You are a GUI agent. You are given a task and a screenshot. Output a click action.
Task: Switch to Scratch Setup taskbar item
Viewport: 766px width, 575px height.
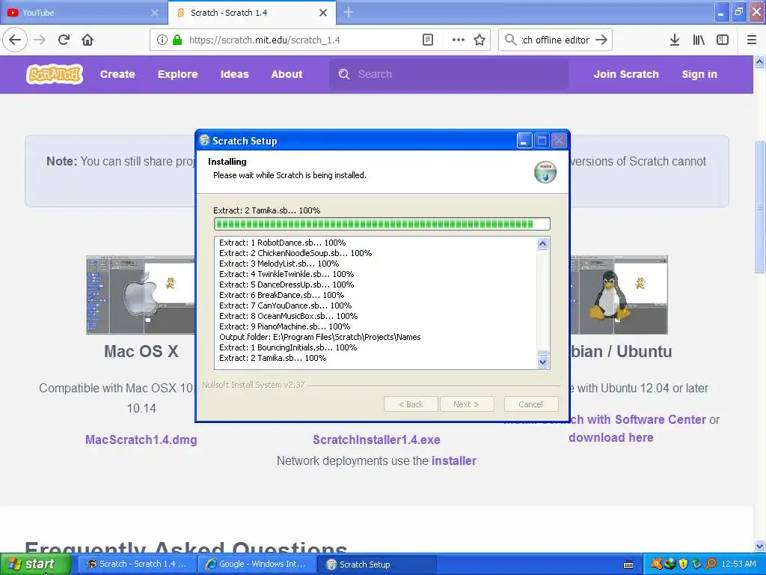click(377, 565)
